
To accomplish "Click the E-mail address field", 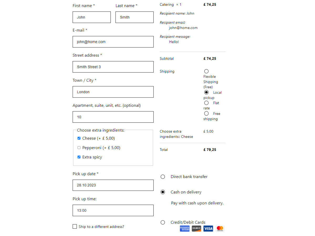I will [113, 42].
